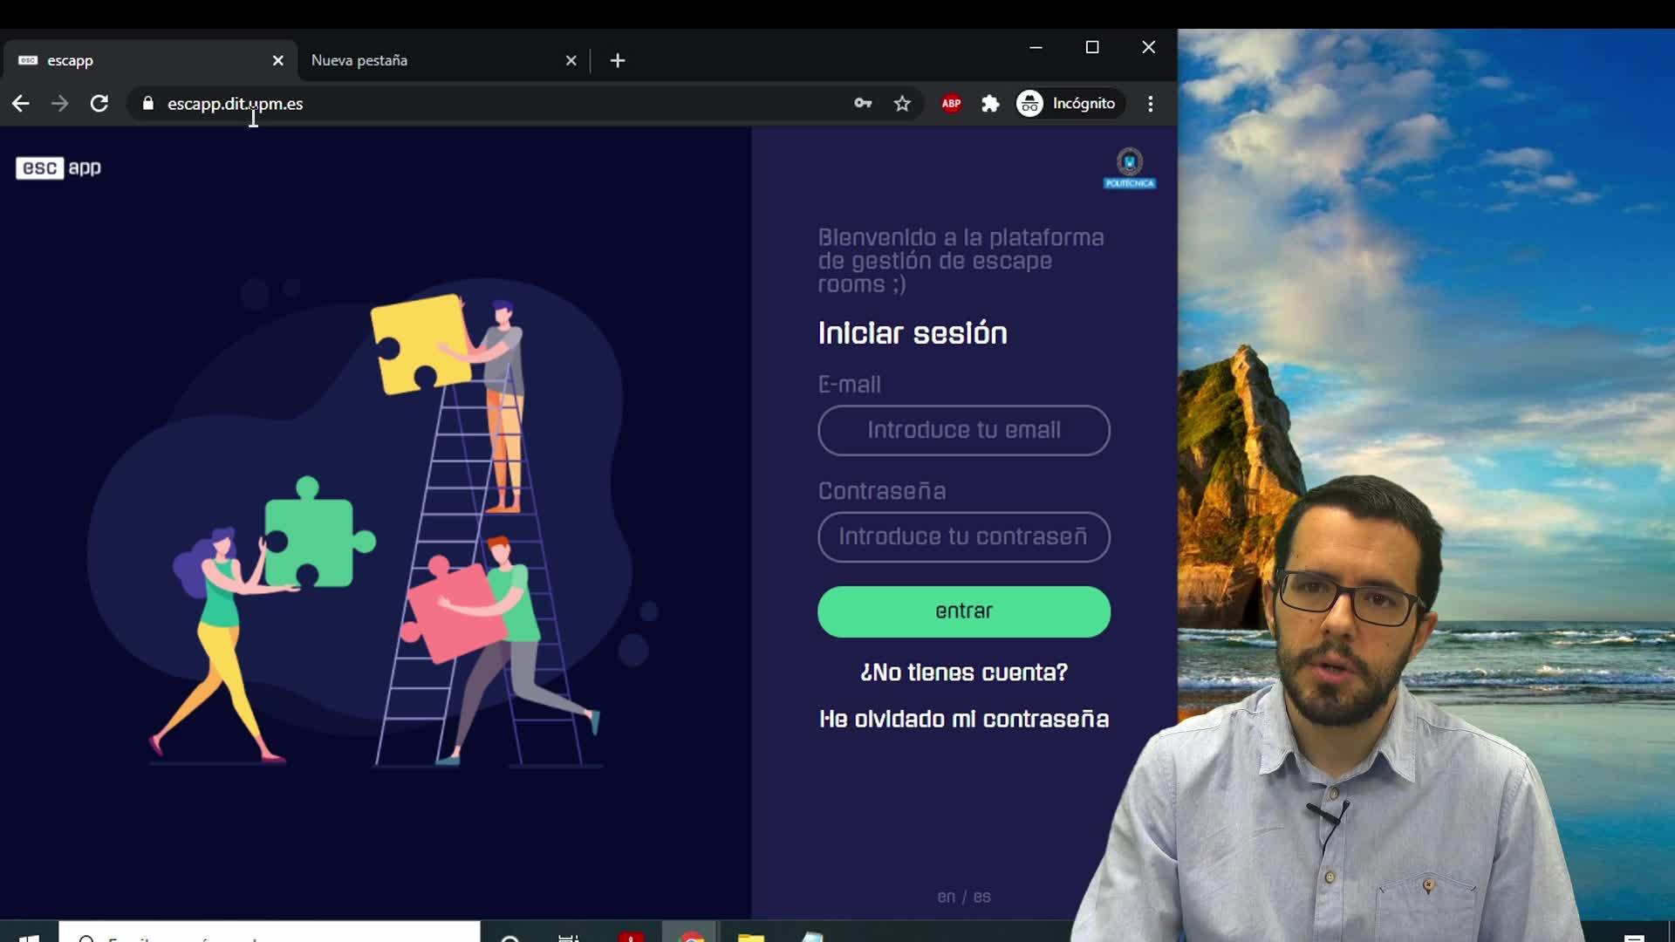Image resolution: width=1675 pixels, height=942 pixels.
Task: Click the Politécnica university logo
Action: pos(1129,167)
